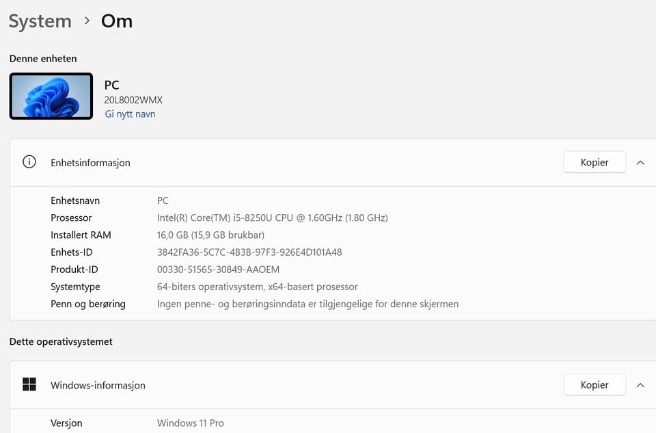Copy device info with Kopier button

click(x=594, y=162)
